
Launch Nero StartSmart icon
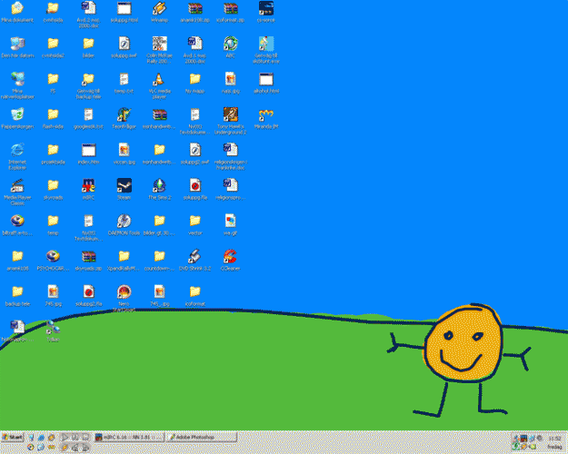pyautogui.click(x=124, y=292)
